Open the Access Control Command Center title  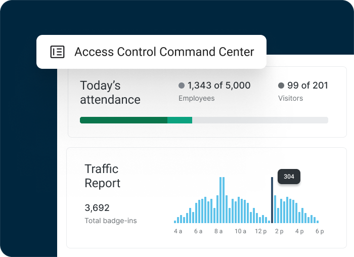[x=164, y=52]
